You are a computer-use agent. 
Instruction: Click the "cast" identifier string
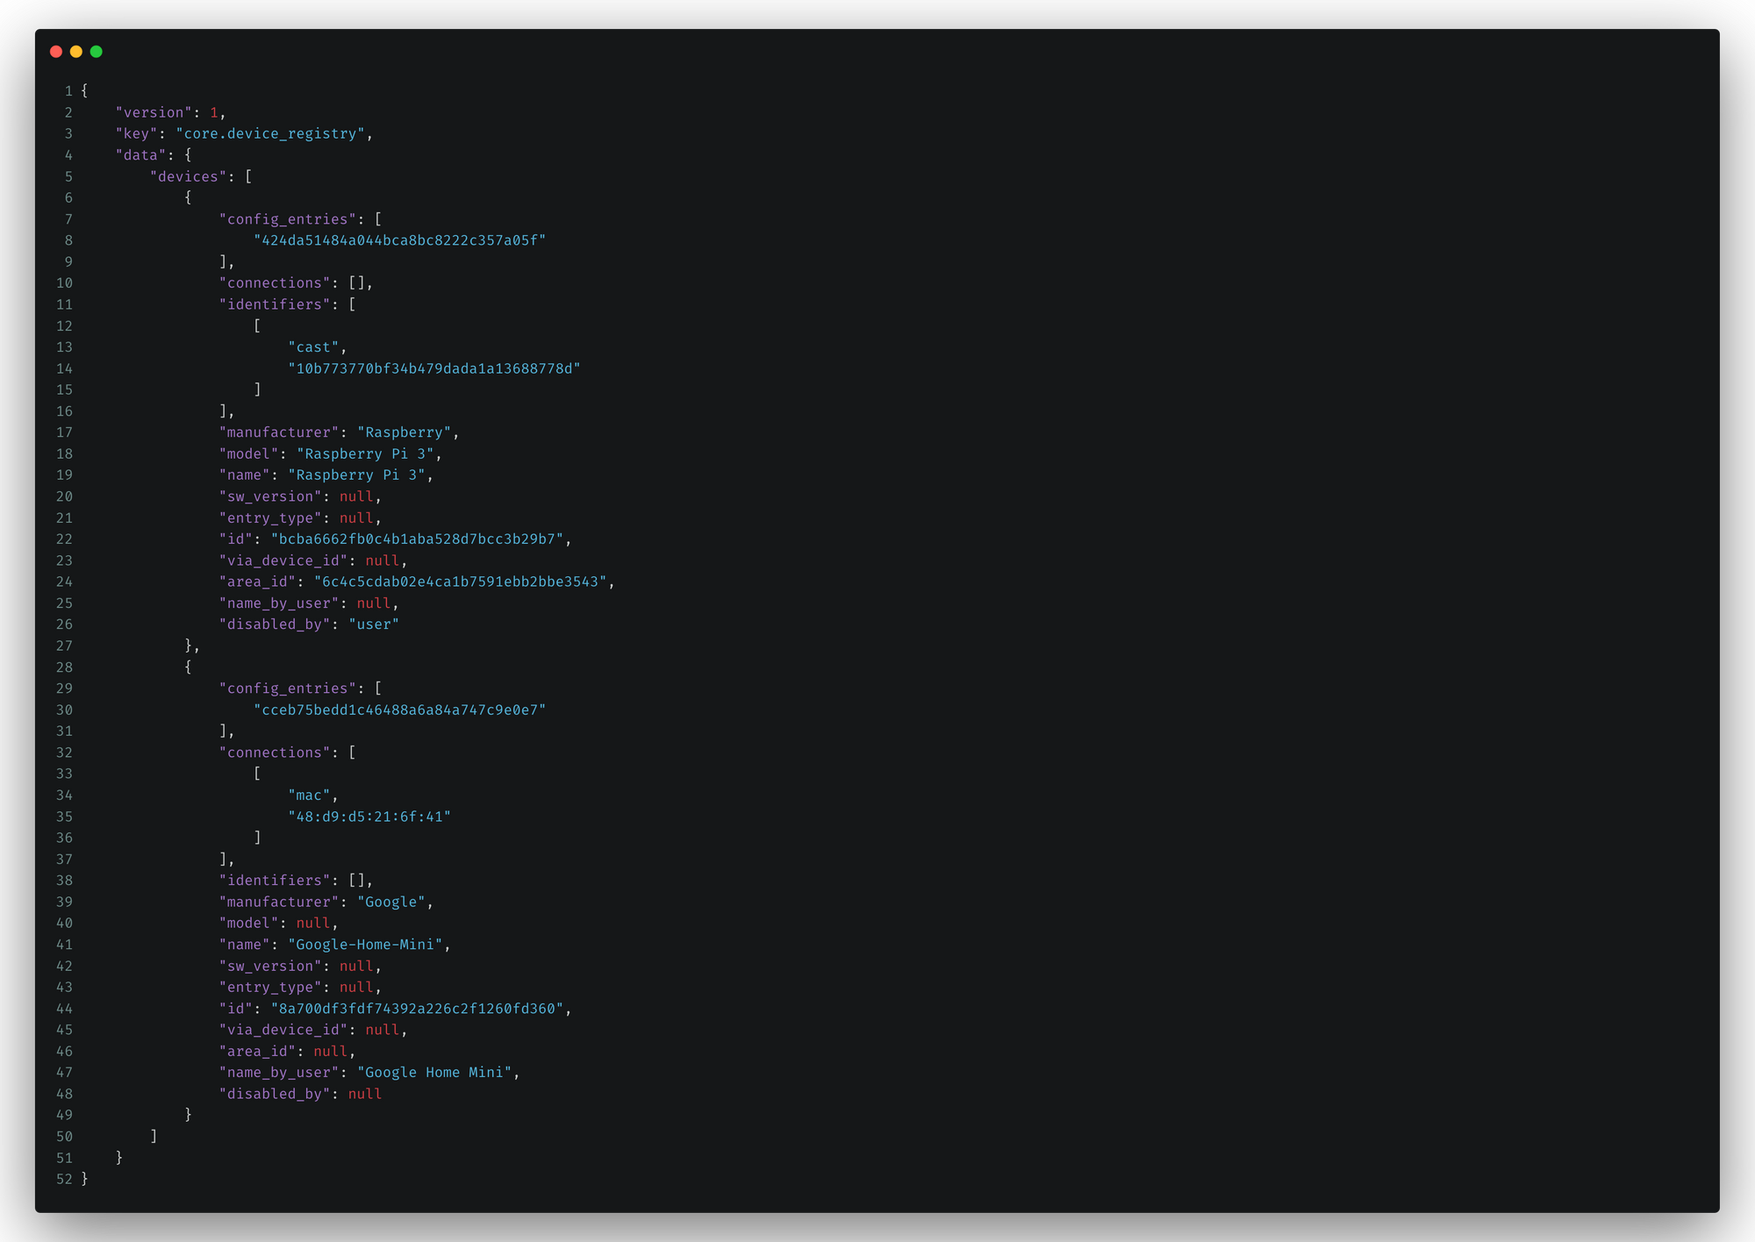click(314, 346)
